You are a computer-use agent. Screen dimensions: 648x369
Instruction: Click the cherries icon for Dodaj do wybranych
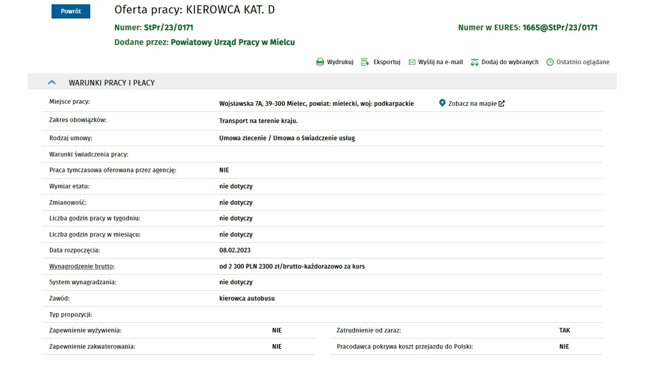(475, 62)
